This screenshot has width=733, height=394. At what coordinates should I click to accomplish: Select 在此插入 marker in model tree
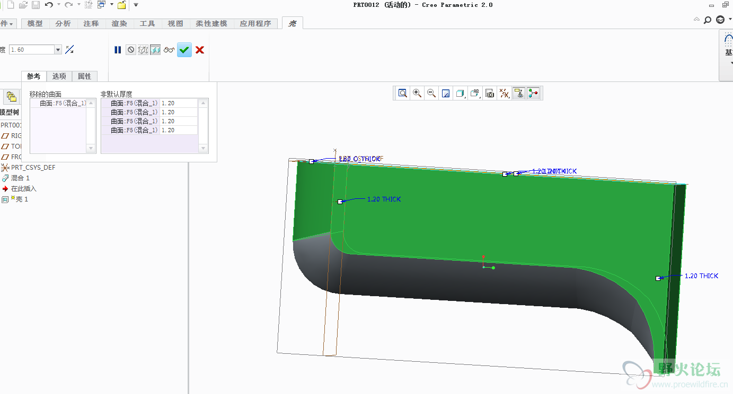(24, 188)
